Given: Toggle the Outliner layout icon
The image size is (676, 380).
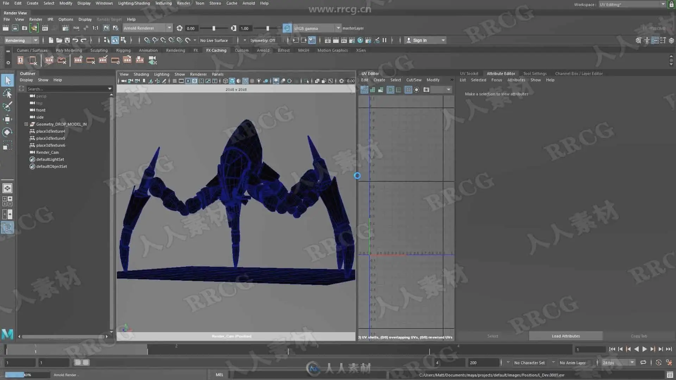Looking at the screenshot, I should click(7, 227).
